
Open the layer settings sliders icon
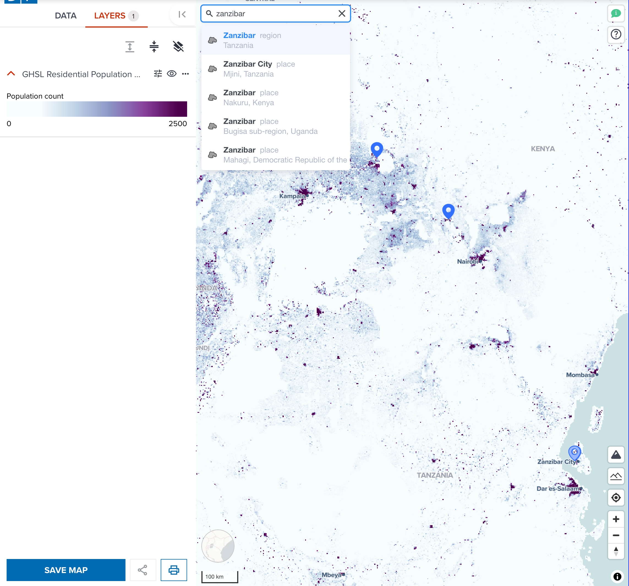158,74
